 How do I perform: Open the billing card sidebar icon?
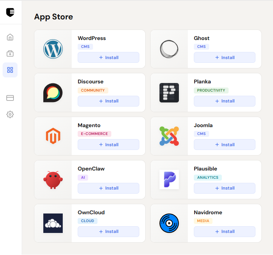pos(10,98)
